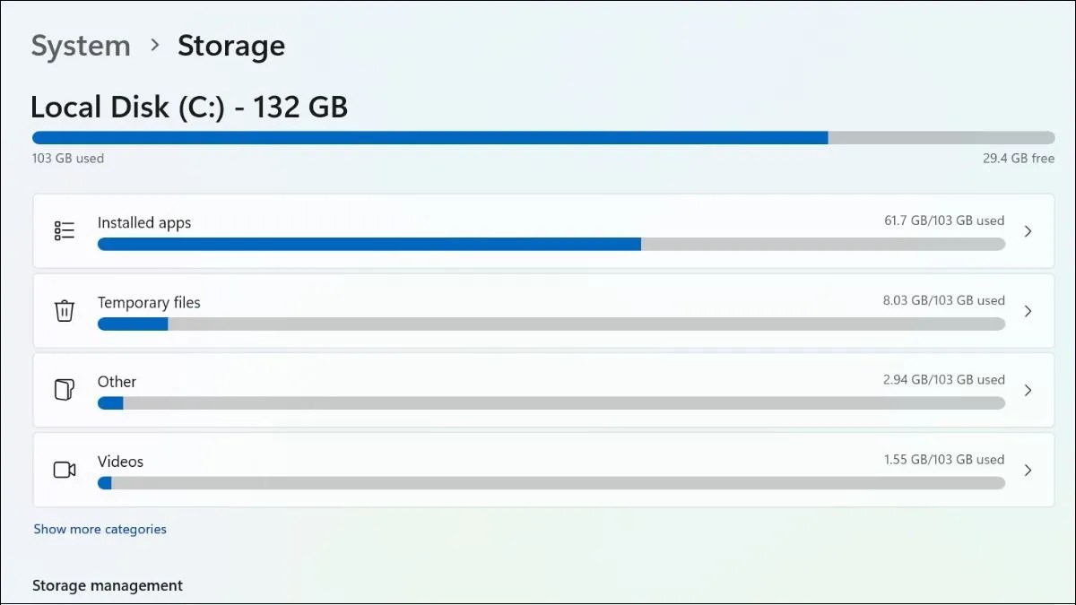Click the 29.4 GB free label
1076x605 pixels.
point(1017,158)
